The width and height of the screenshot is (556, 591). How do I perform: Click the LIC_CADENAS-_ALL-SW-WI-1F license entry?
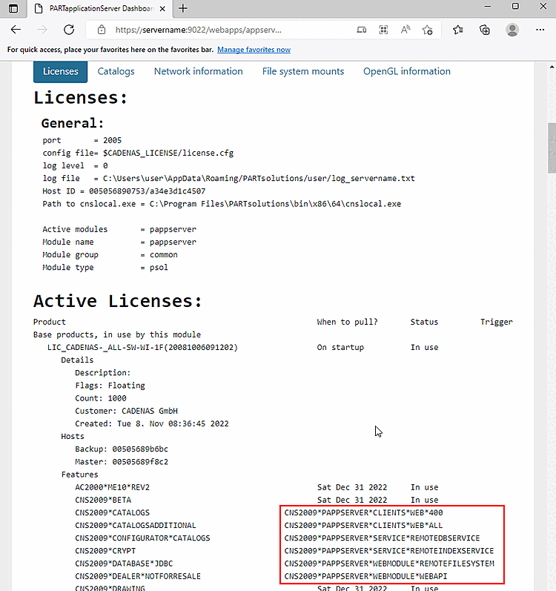point(142,348)
